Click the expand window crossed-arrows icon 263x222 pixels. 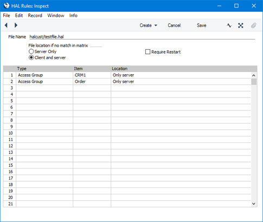coord(241,25)
